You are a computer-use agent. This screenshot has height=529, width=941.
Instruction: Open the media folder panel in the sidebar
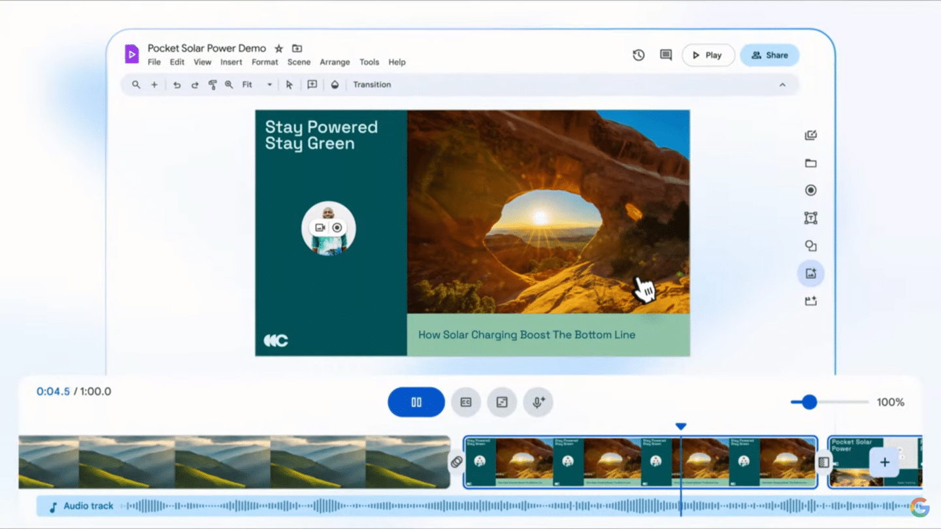point(810,163)
